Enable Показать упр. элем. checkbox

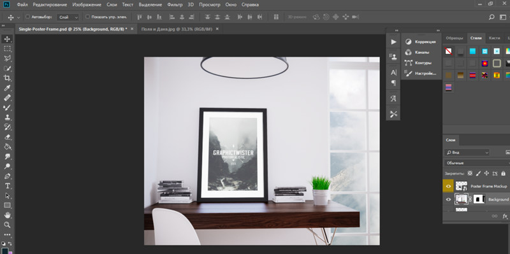87,17
